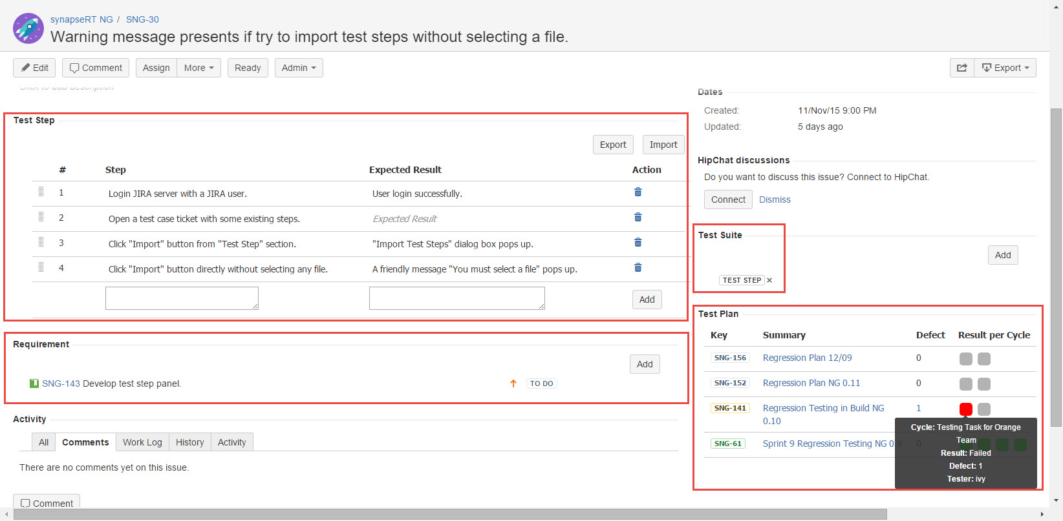Screen dimensions: 1063x521
Task: Import test steps via Import button
Action: (663, 145)
